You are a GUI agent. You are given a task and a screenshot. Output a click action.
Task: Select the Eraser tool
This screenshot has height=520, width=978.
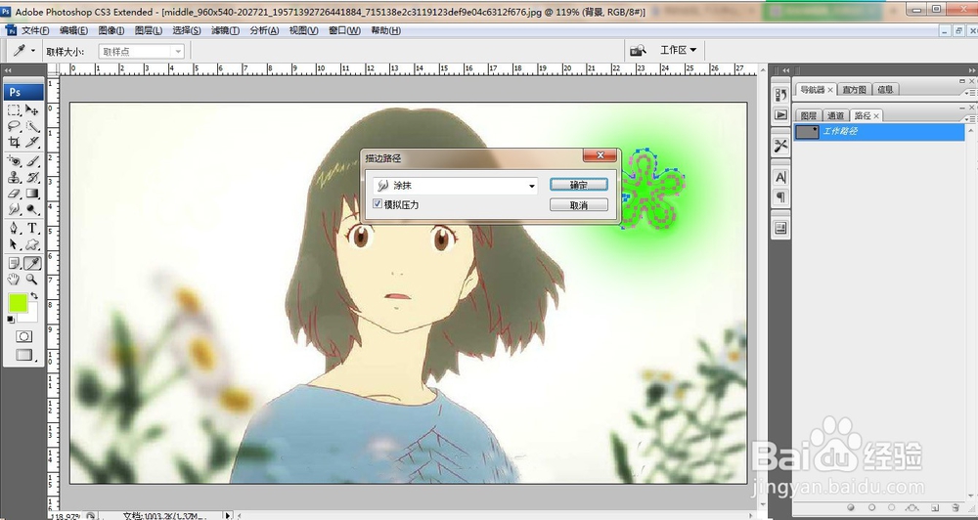click(x=14, y=194)
